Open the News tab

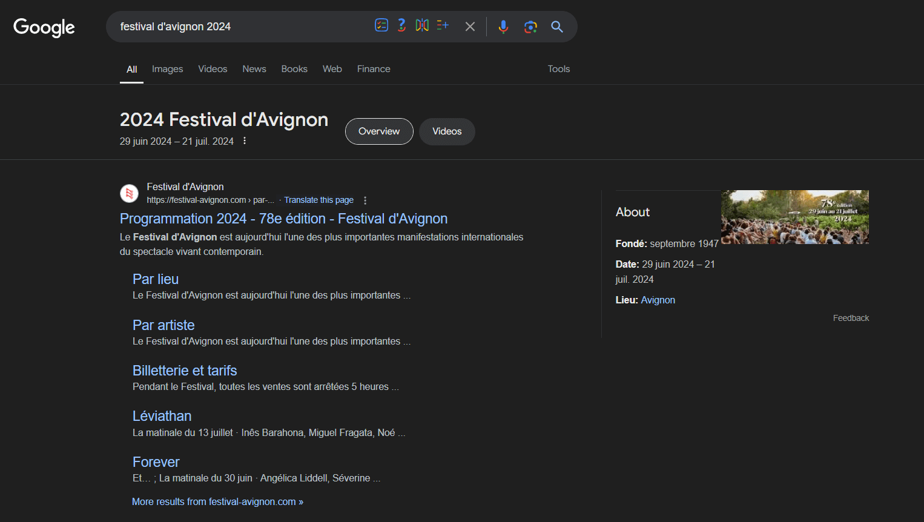pos(254,69)
